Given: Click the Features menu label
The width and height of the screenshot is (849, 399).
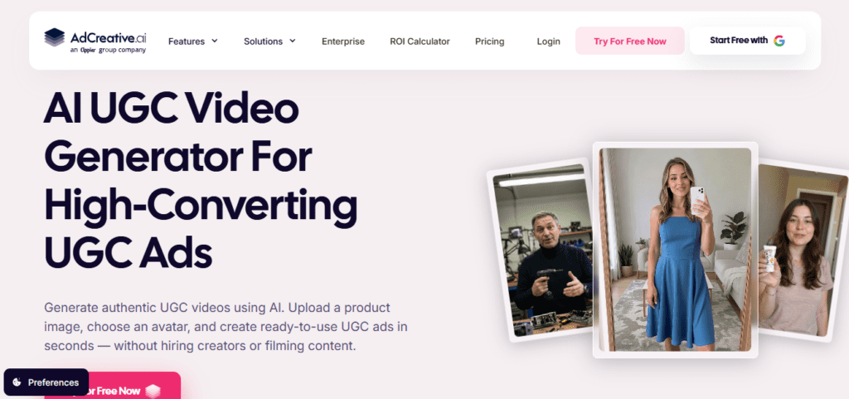Looking at the screenshot, I should click(187, 41).
